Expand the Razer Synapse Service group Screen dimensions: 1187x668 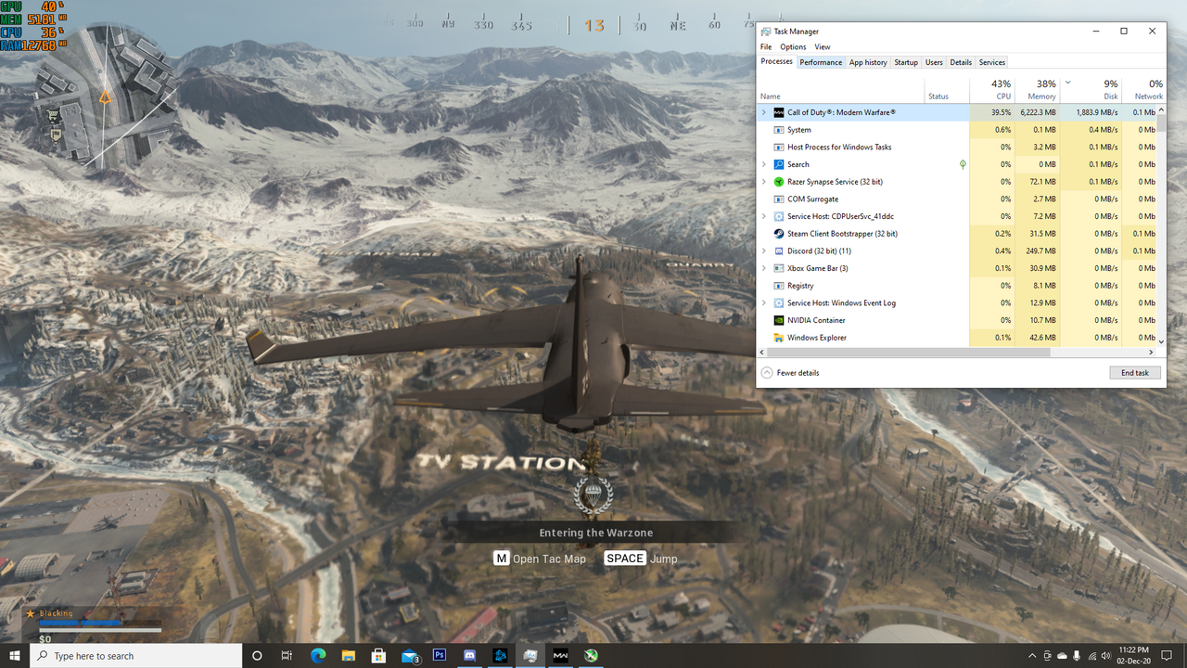[x=764, y=182]
